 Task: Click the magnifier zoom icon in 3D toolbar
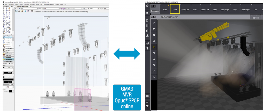tap(154, 59)
